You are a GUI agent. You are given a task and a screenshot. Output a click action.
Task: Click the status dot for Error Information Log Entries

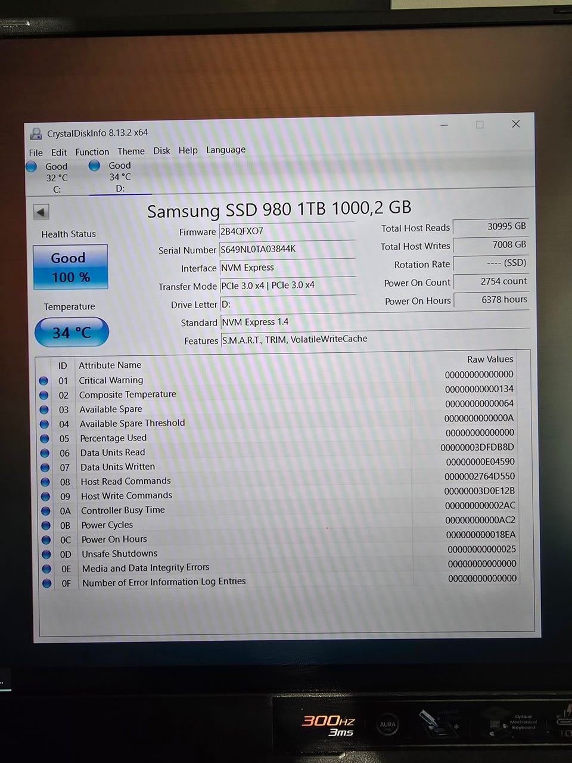pos(46,583)
